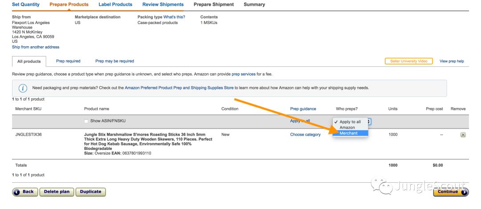
Task: Open the Seller University Video
Action: click(x=408, y=61)
